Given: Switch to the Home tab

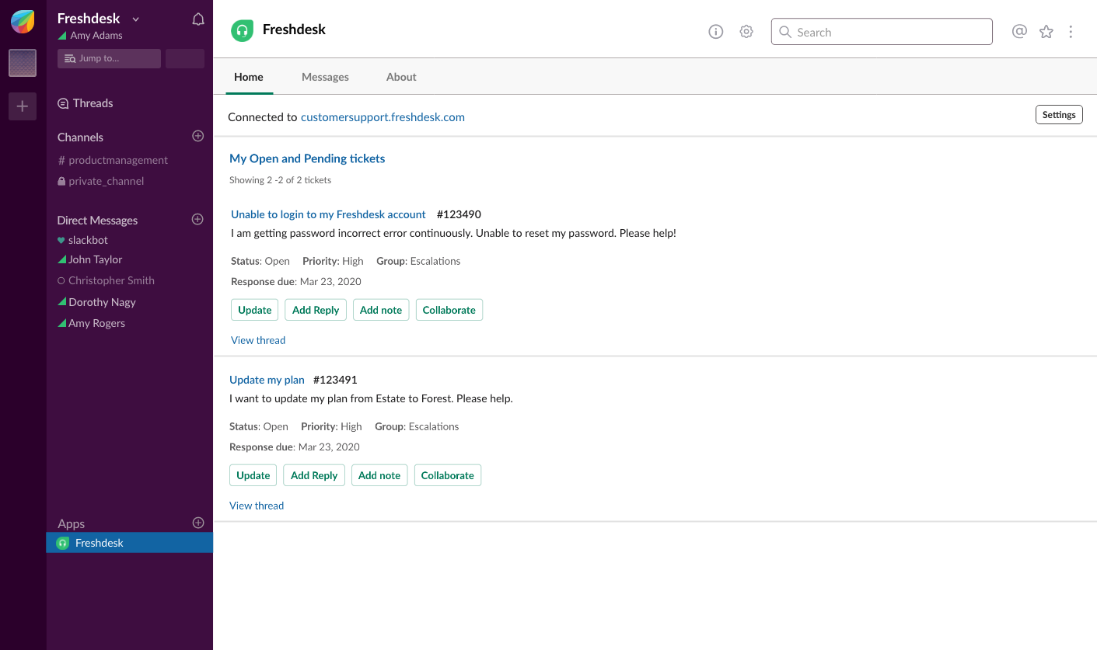Looking at the screenshot, I should click(249, 77).
